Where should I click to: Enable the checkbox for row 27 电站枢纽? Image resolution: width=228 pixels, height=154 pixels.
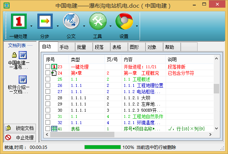(48, 92)
